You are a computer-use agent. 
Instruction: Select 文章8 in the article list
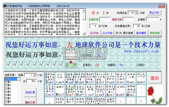point(11,102)
